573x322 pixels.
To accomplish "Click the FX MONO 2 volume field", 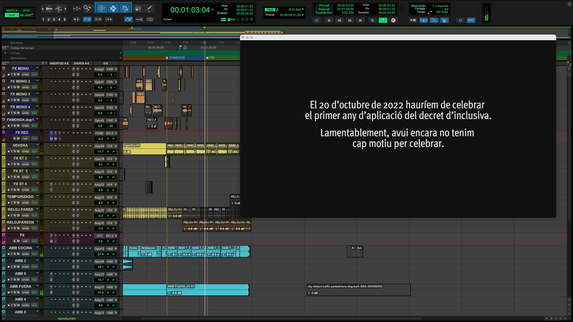I will 100,88.
